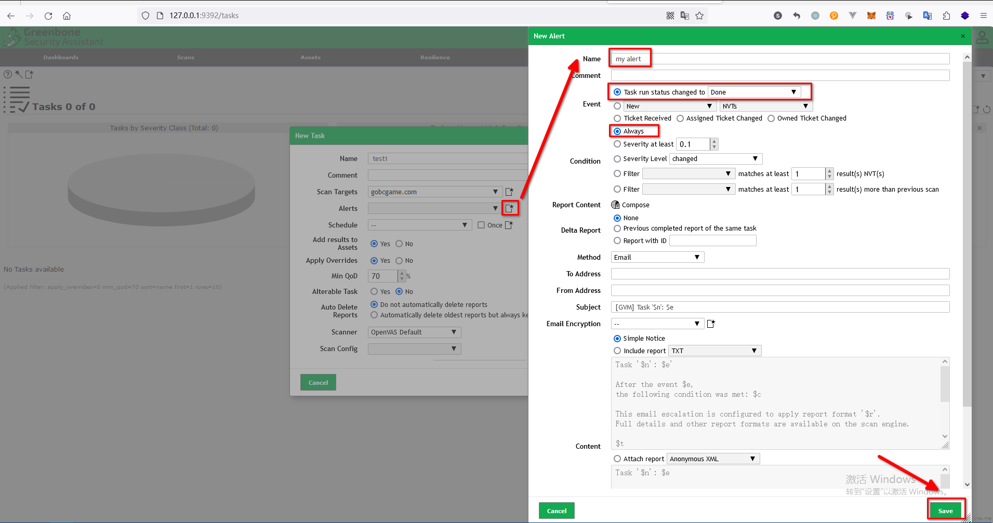Open the Compose report content icon
This screenshot has height=523, width=993.
(x=616, y=205)
